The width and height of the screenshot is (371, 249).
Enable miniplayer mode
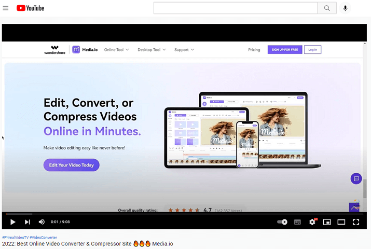click(327, 222)
